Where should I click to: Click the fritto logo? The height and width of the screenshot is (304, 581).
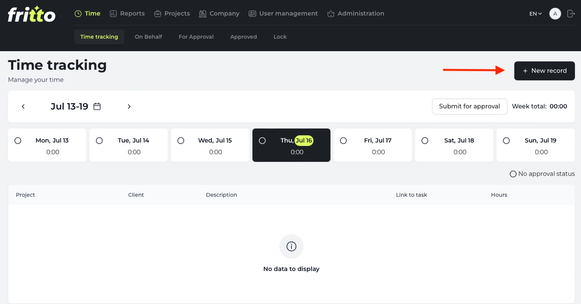(x=32, y=14)
